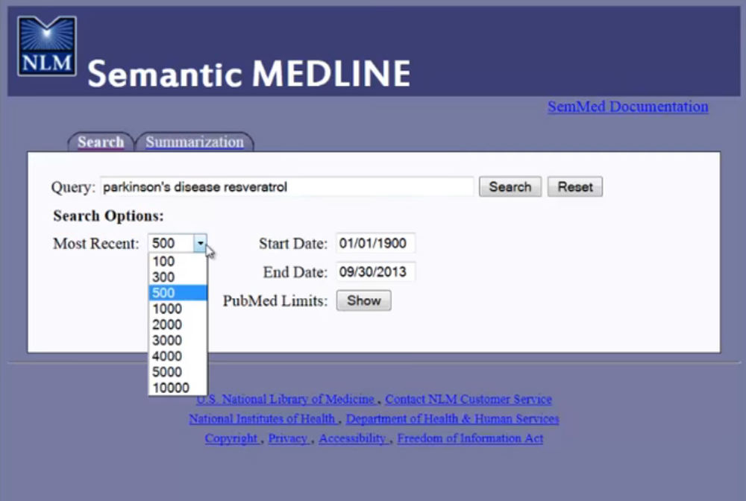Collapse the Most Recent dropdown arrow
This screenshot has height=501, width=746.
200,243
